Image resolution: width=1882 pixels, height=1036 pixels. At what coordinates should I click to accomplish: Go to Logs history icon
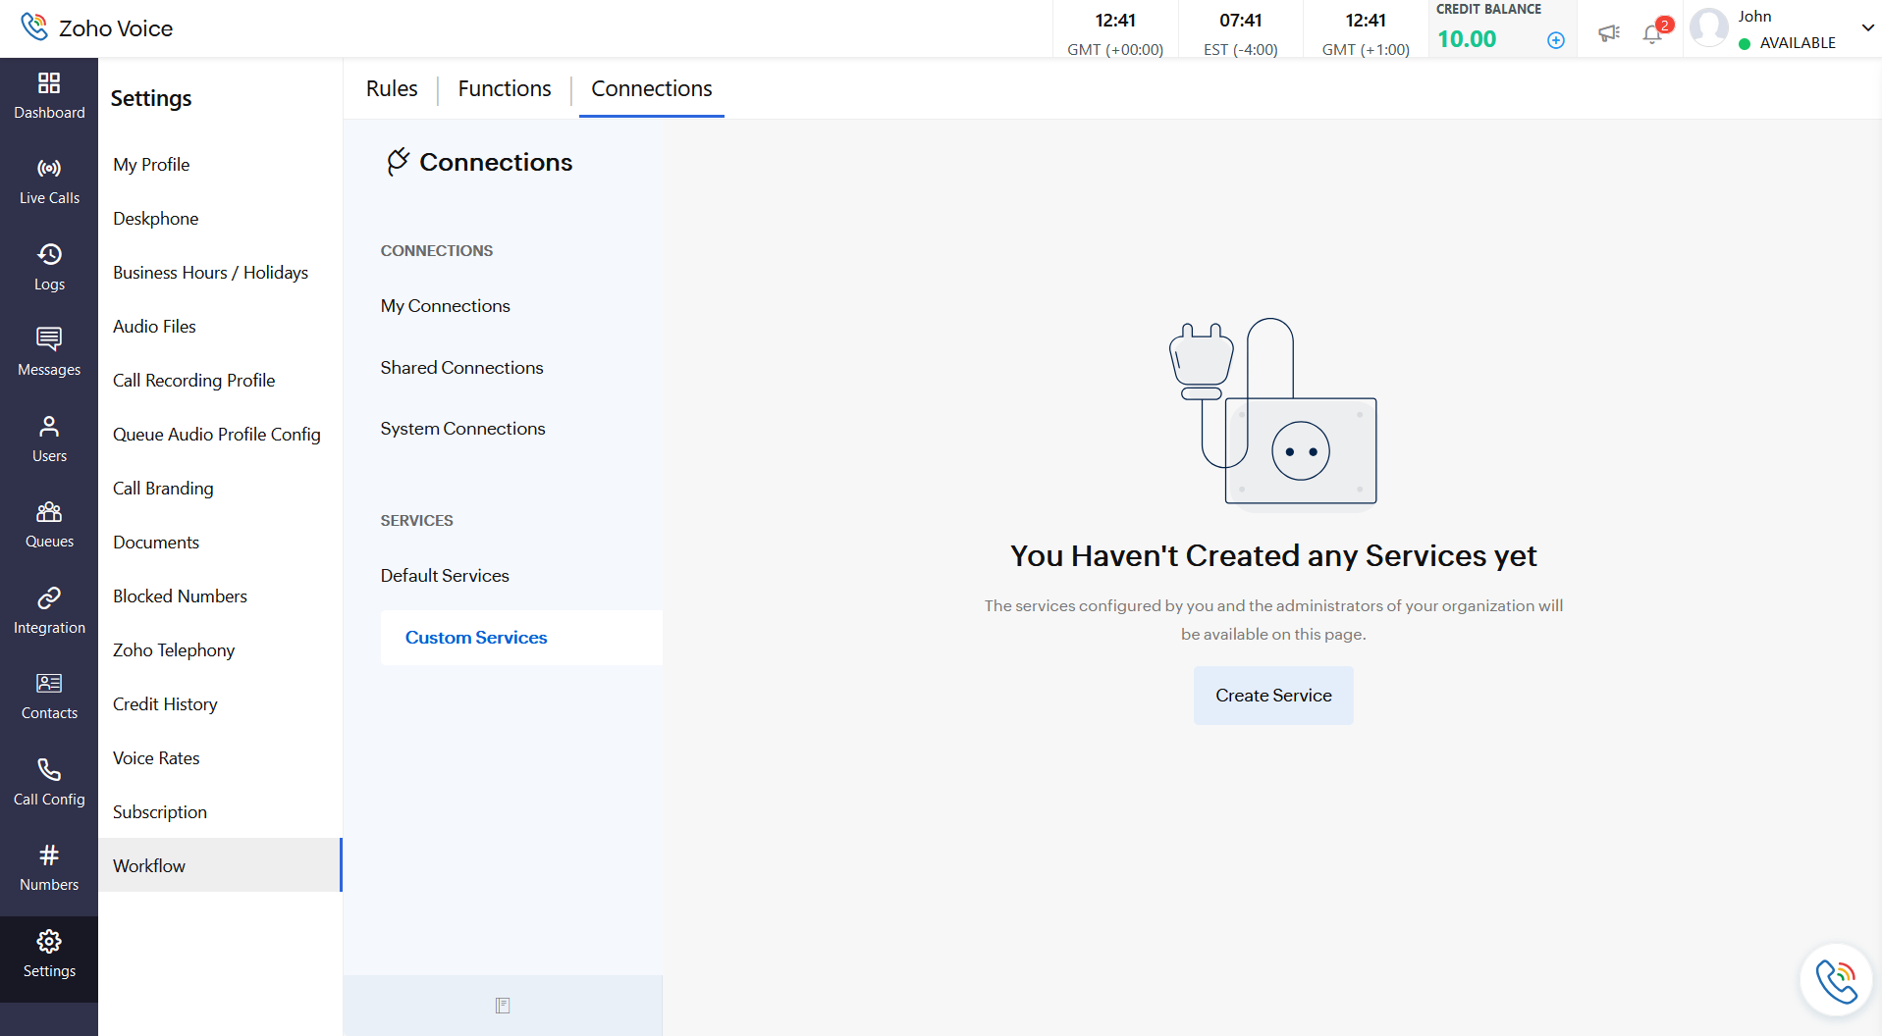pos(49,255)
